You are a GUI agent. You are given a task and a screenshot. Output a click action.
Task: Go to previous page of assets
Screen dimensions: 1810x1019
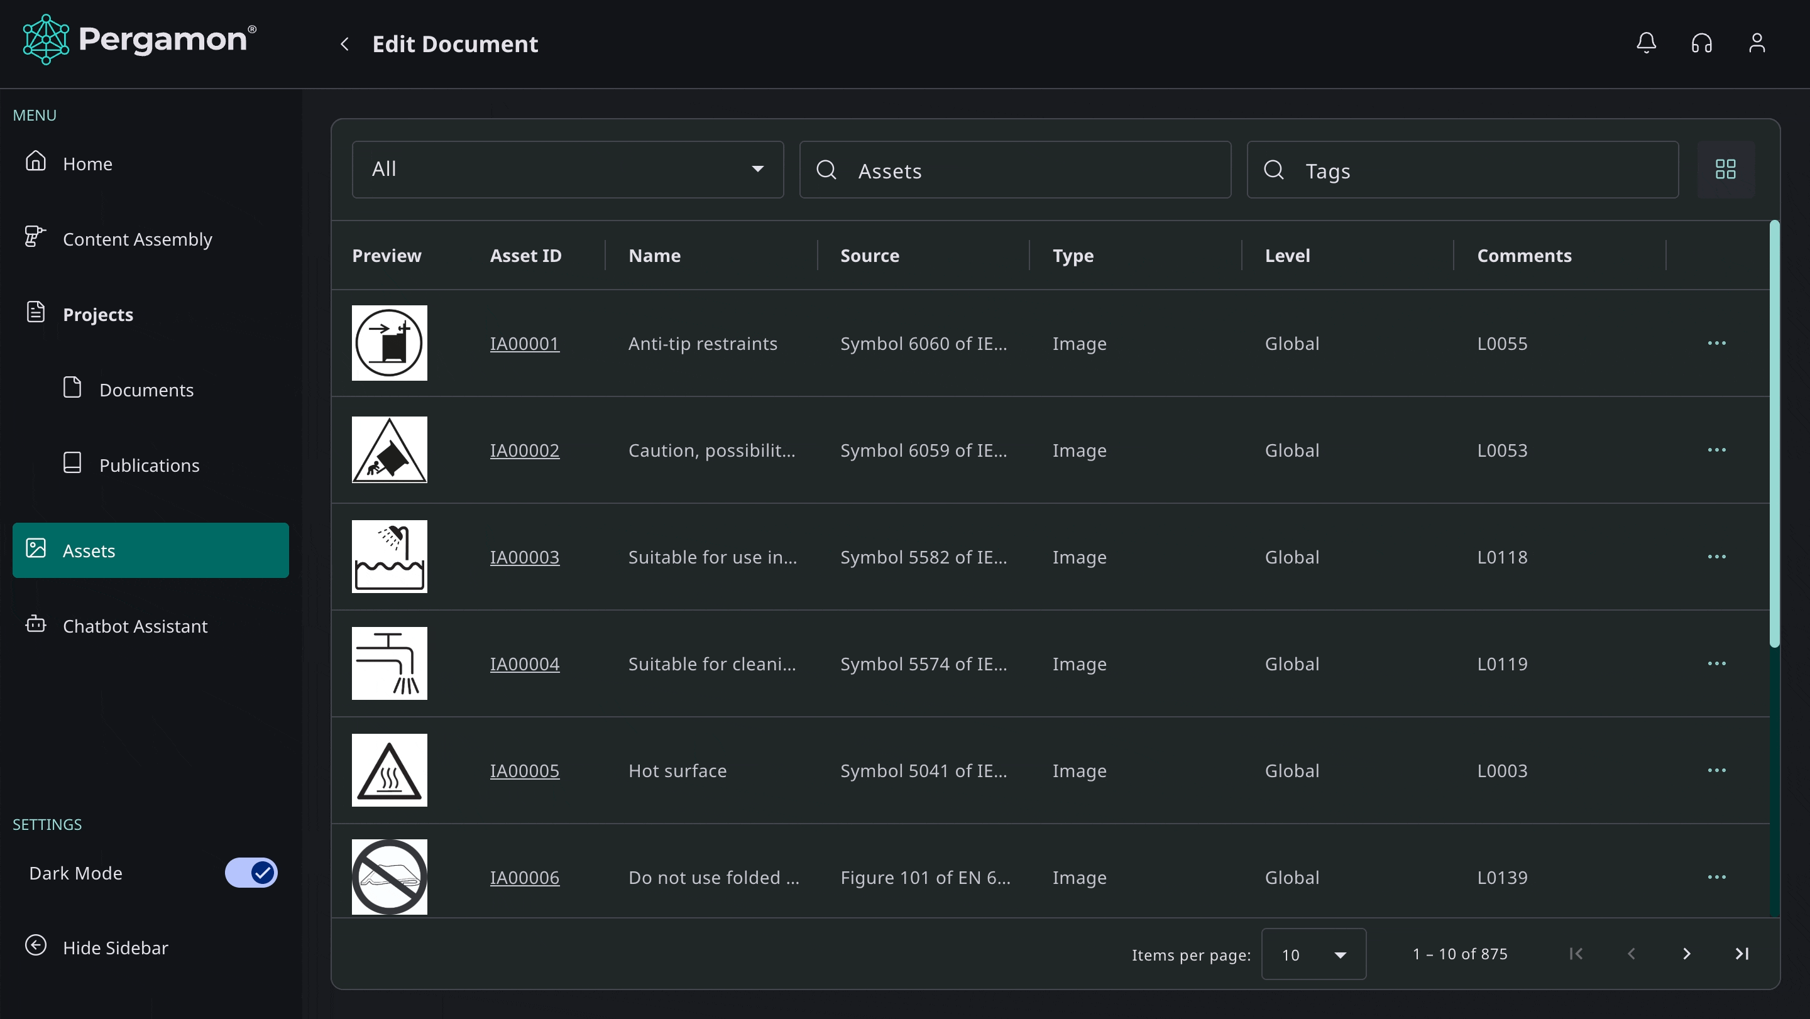click(x=1632, y=954)
